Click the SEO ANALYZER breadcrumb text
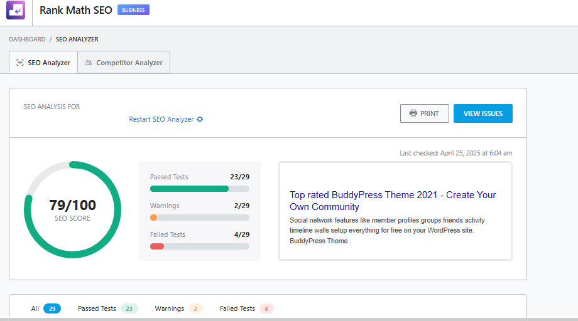This screenshot has height=321, width=578. click(77, 39)
